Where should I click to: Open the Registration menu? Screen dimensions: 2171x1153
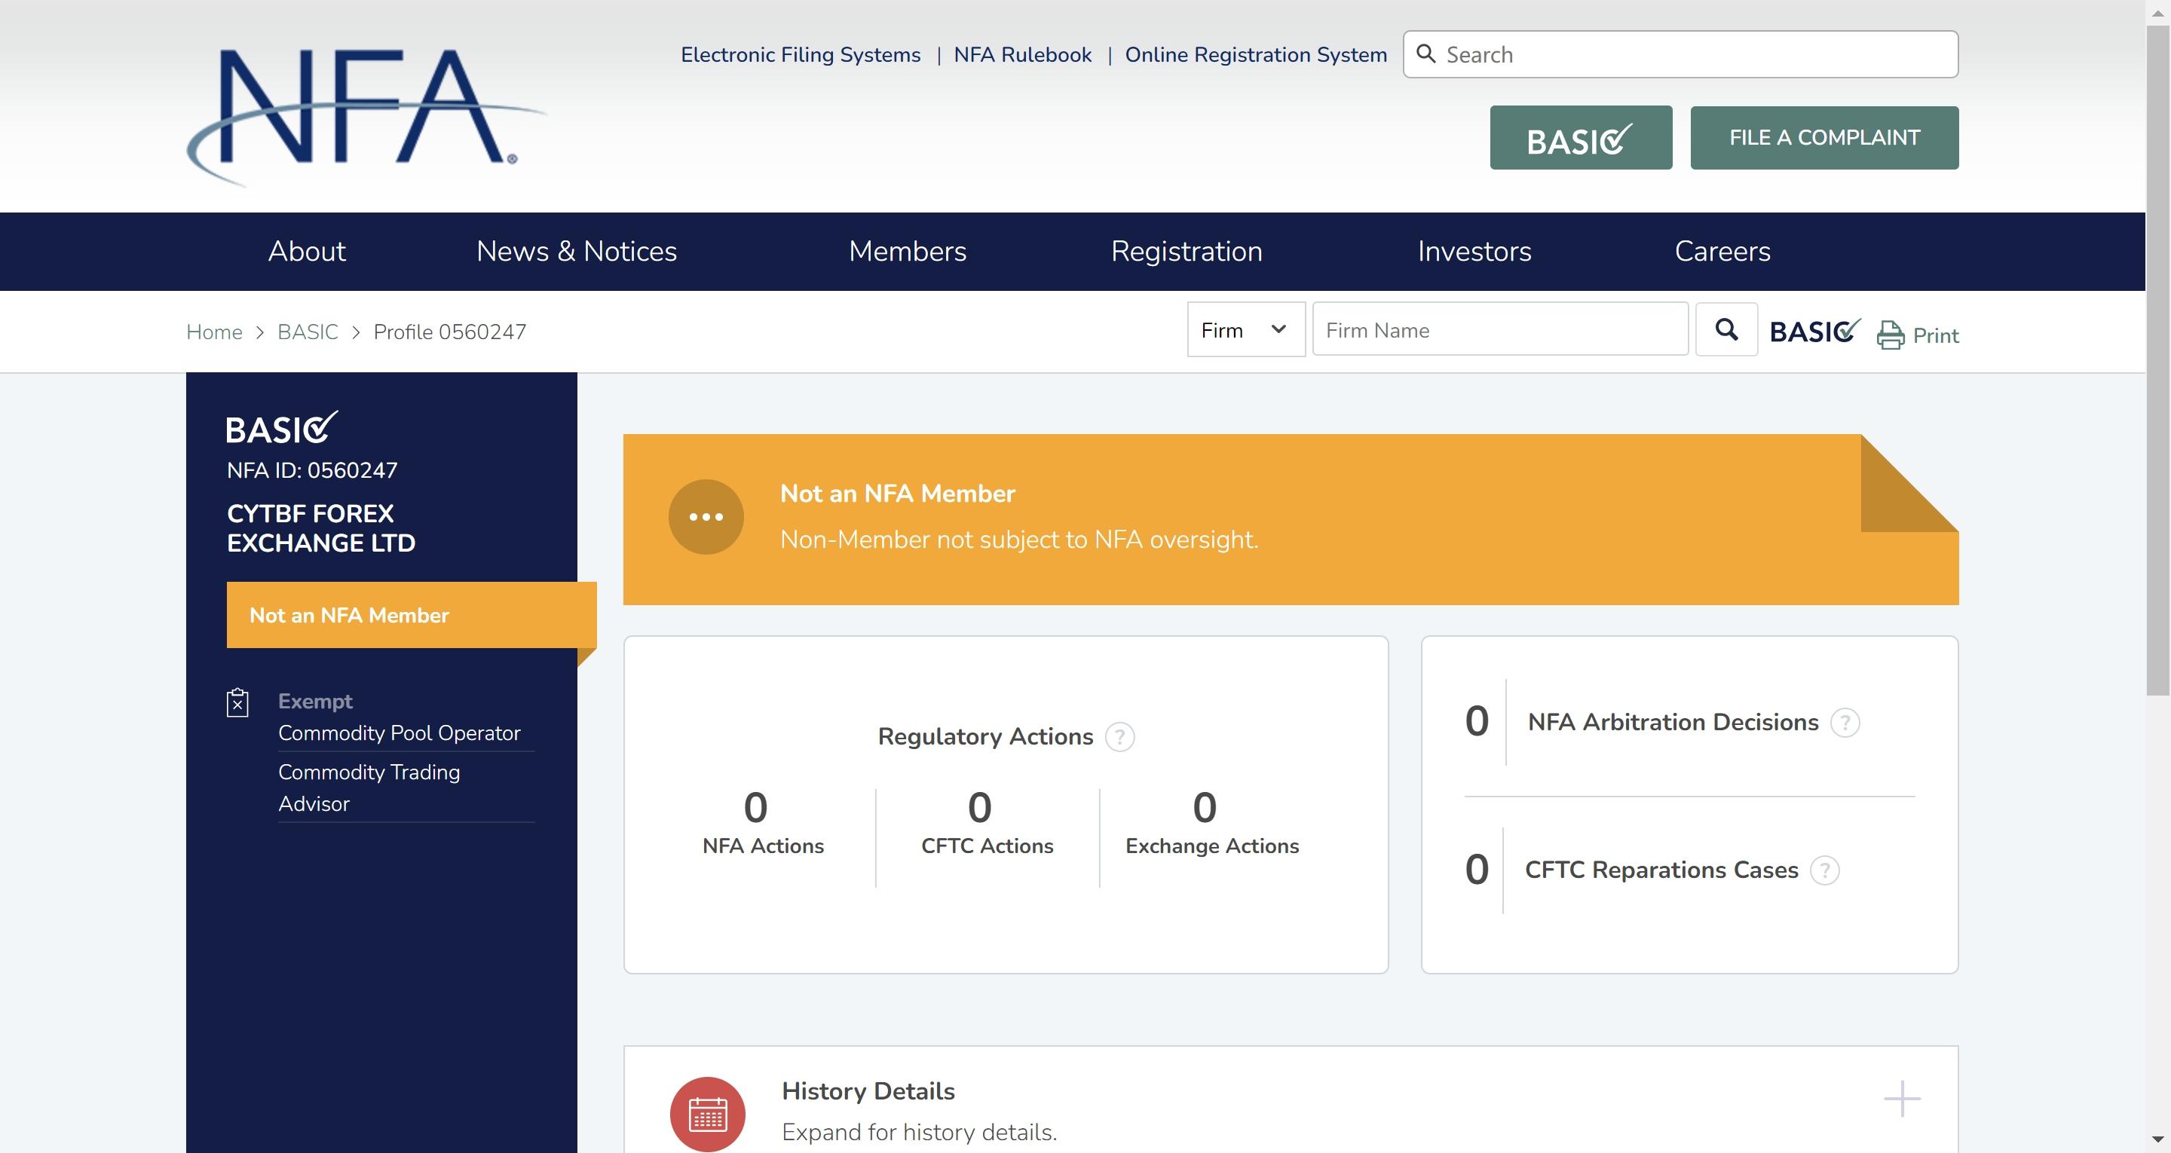[x=1187, y=251]
